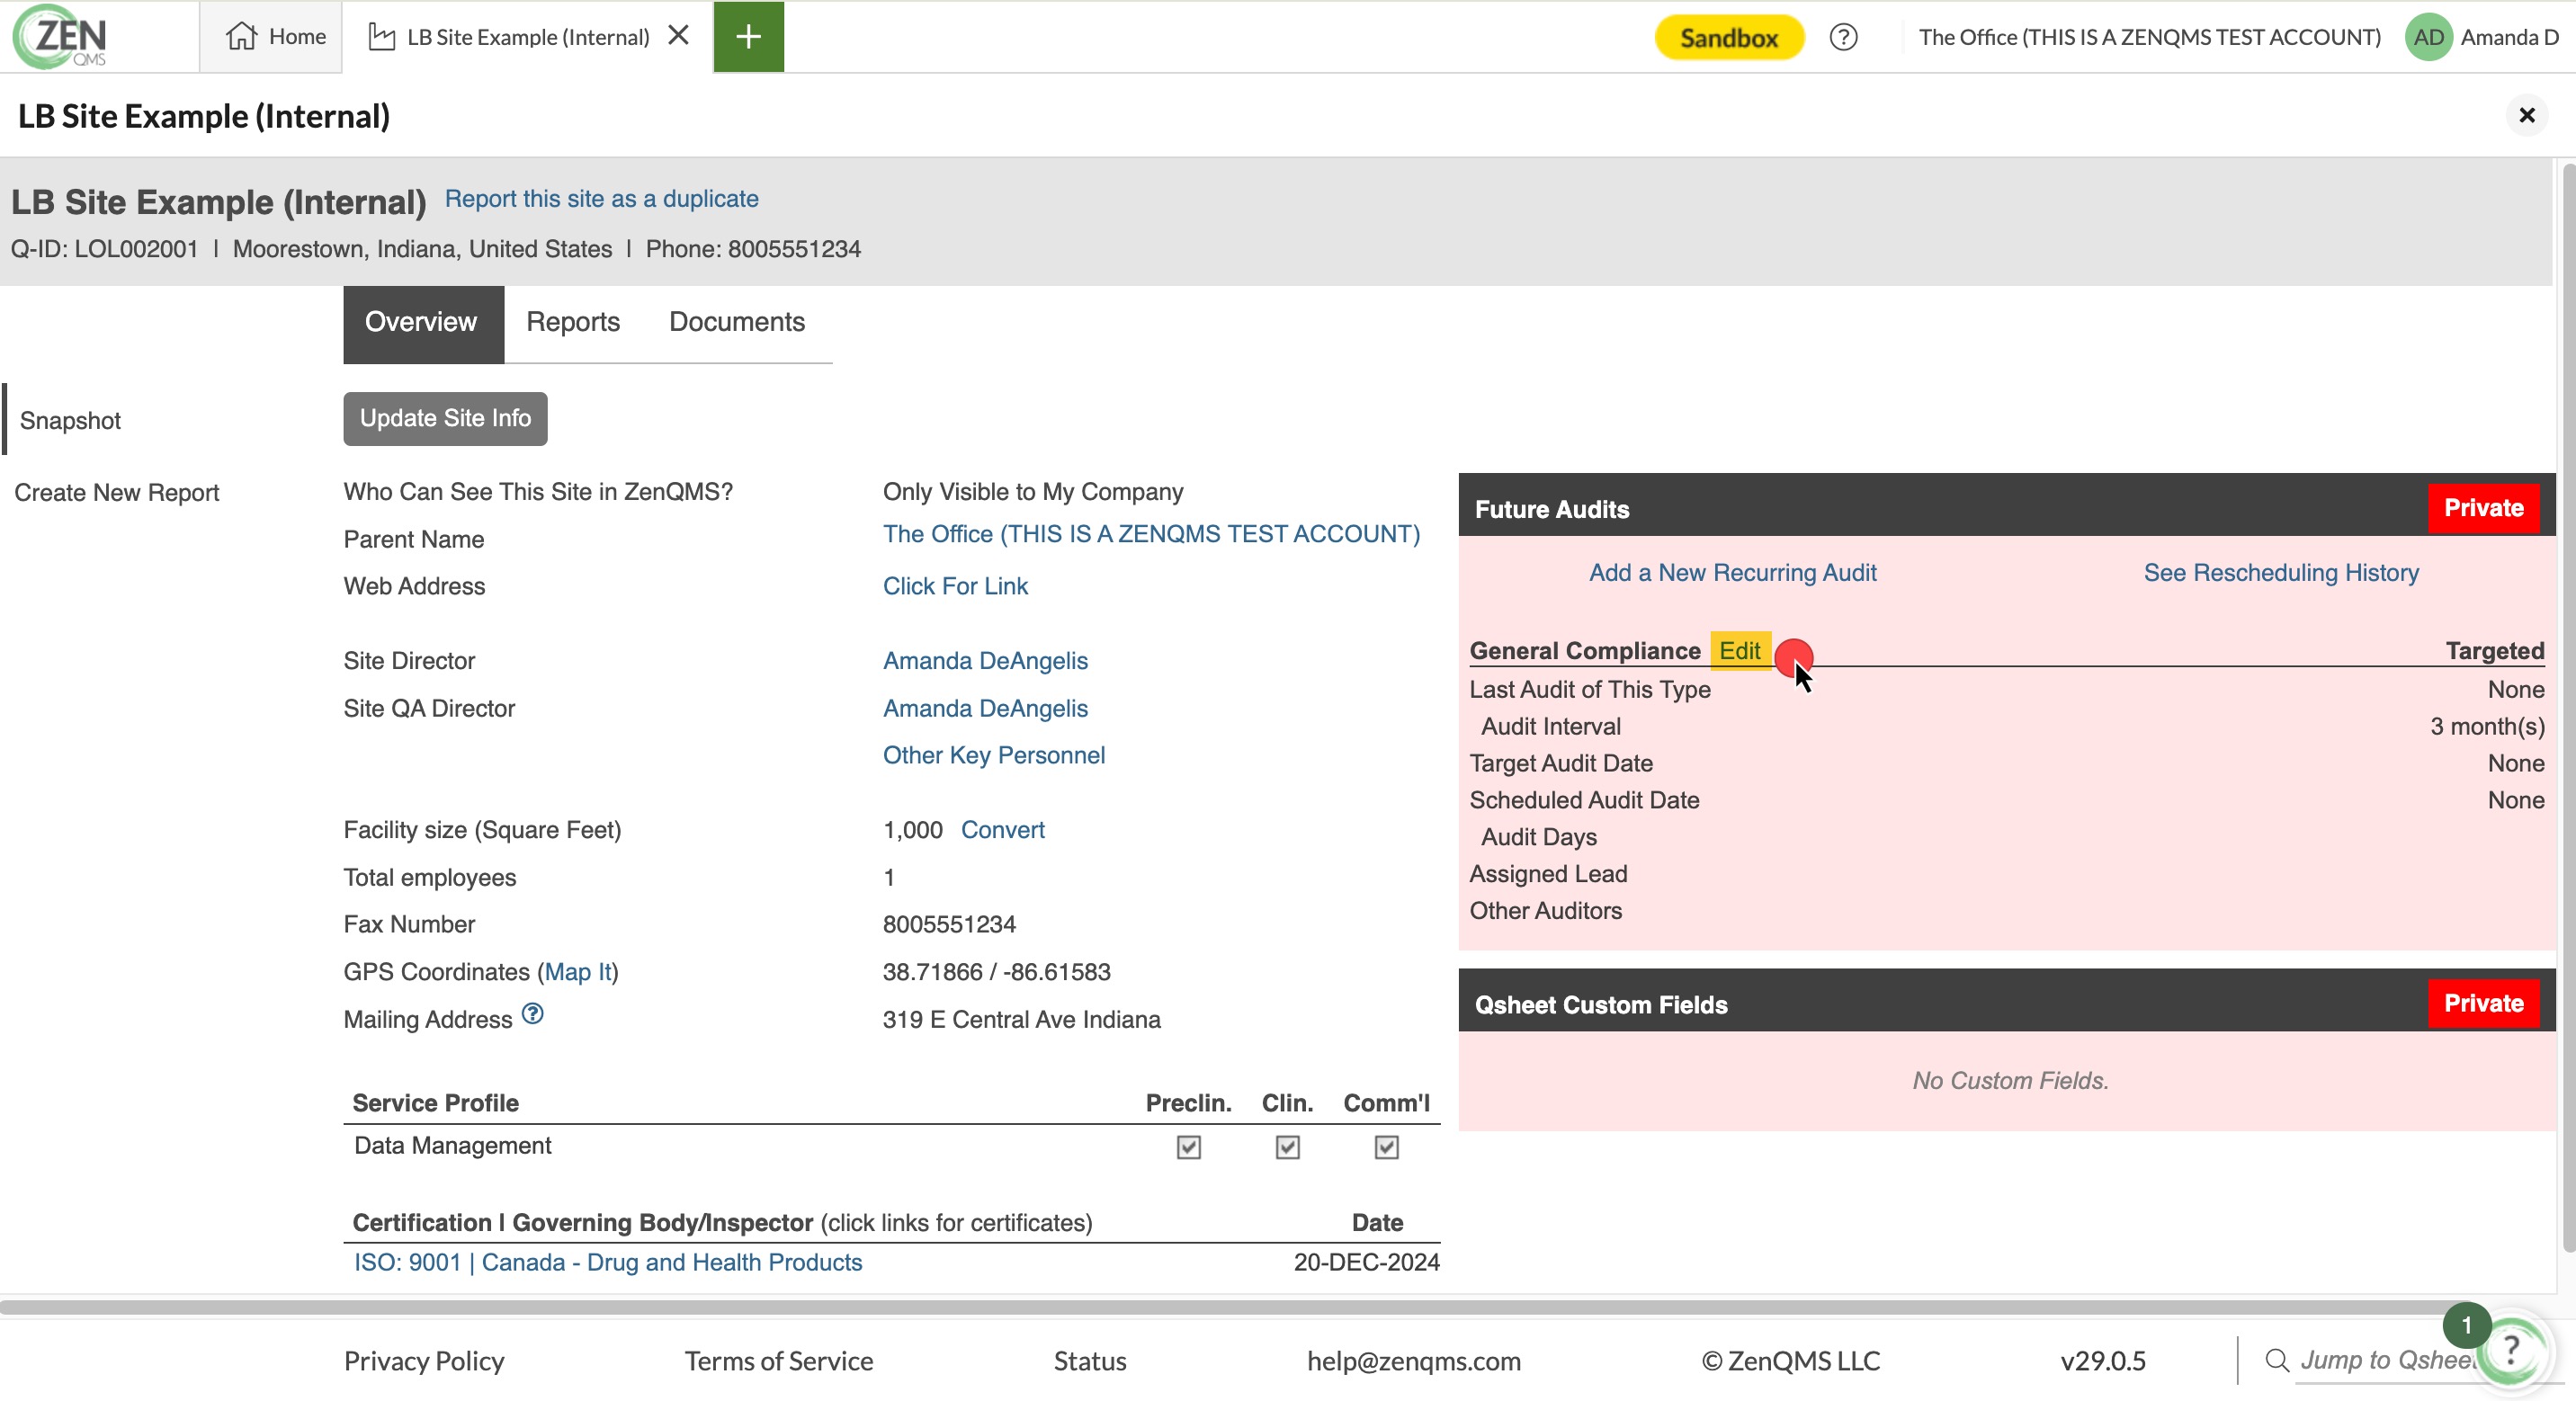Click the AD user avatar
This screenshot has width=2576, height=1401.
pos(2428,37)
